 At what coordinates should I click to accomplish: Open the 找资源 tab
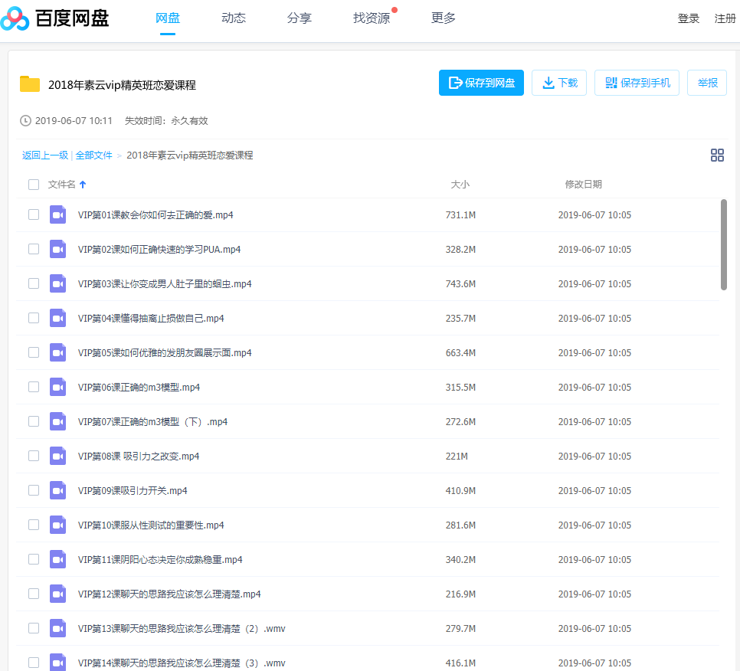(x=372, y=18)
